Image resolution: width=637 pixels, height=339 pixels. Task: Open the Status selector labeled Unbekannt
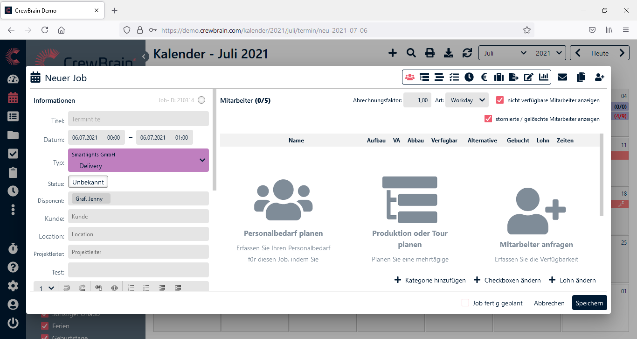pos(88,182)
